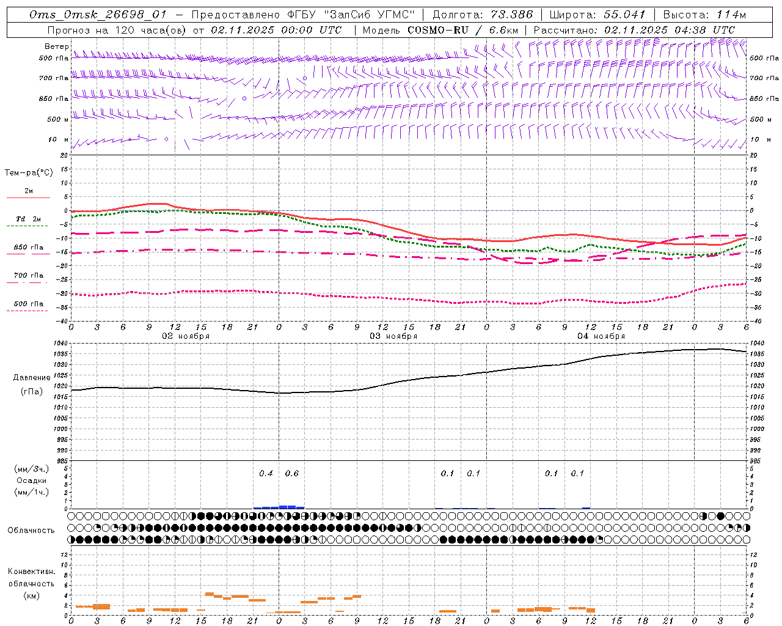Click the 03 ноября date label

[393, 336]
